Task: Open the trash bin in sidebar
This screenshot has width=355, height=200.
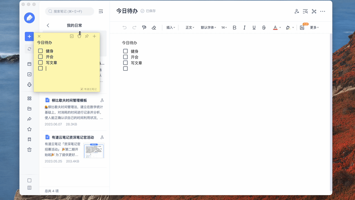Action: pos(29,150)
